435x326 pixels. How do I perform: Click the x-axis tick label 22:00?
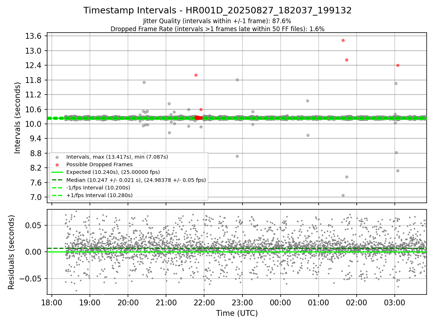tap(204, 302)
